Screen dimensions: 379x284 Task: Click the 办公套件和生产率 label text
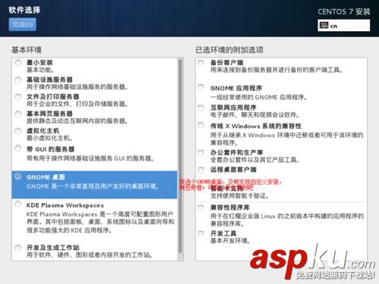pyautogui.click(x=236, y=152)
